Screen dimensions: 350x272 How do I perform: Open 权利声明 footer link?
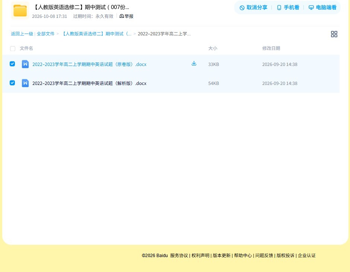click(200, 256)
